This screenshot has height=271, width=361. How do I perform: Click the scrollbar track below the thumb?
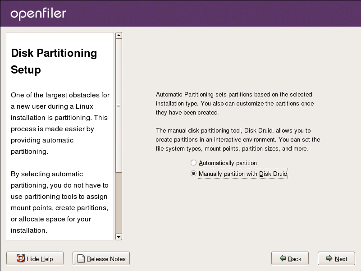[x=119, y=203]
